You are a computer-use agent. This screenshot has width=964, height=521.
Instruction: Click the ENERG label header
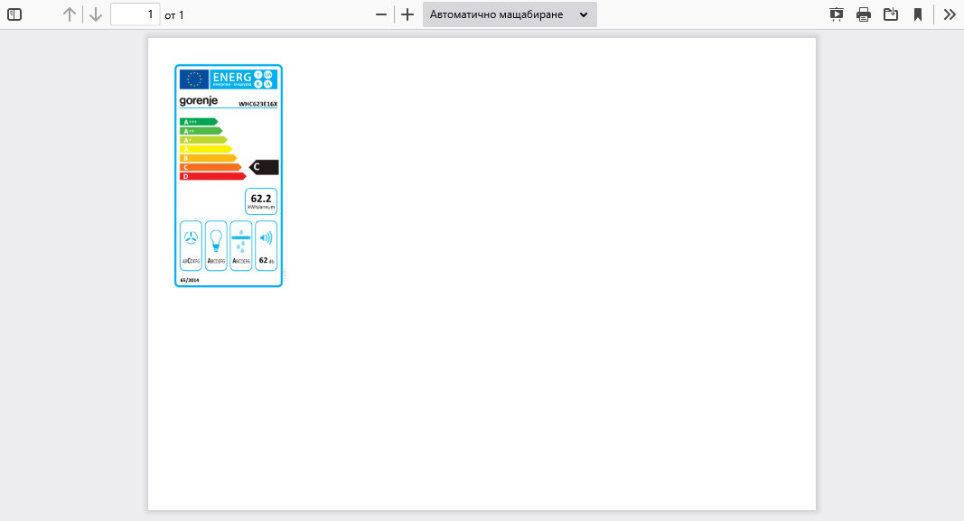coord(243,79)
